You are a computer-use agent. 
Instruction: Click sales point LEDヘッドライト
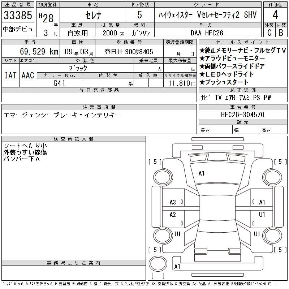pos(227,74)
